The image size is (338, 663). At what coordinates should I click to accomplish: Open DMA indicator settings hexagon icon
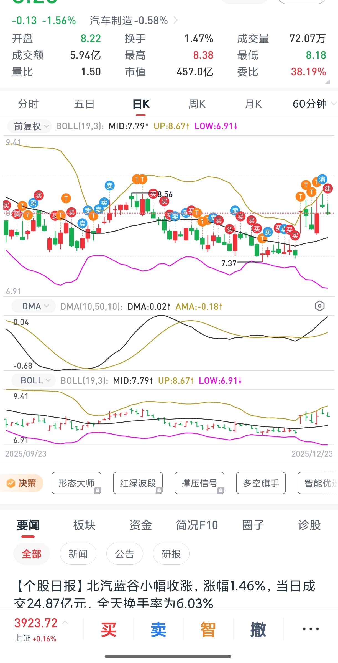click(319, 306)
